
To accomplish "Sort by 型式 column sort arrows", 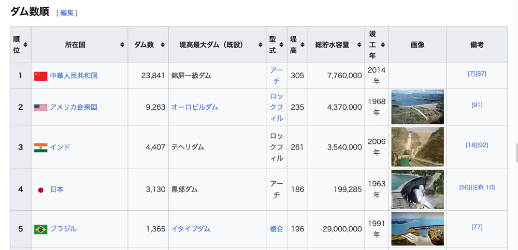I will 281,45.
